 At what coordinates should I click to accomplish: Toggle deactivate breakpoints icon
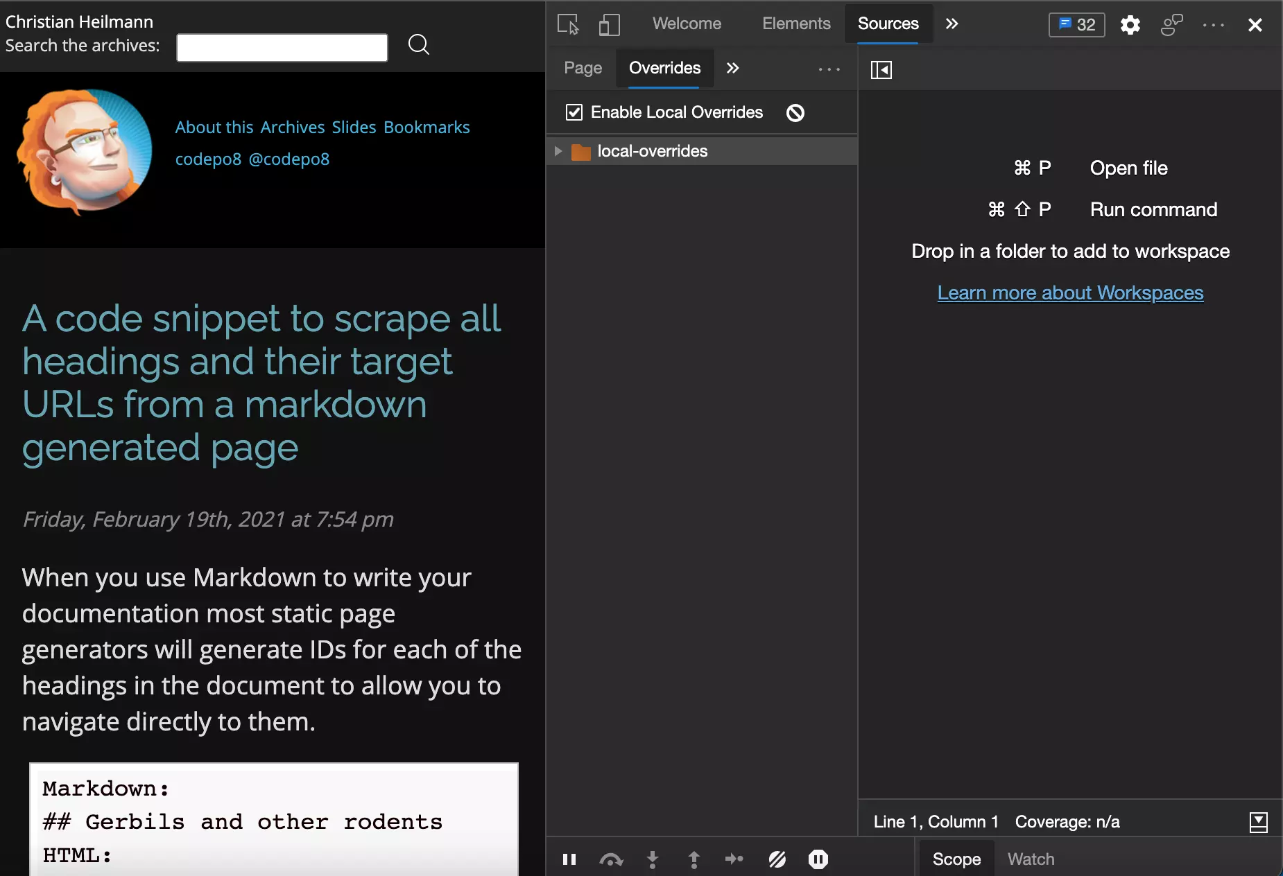pyautogui.click(x=777, y=859)
